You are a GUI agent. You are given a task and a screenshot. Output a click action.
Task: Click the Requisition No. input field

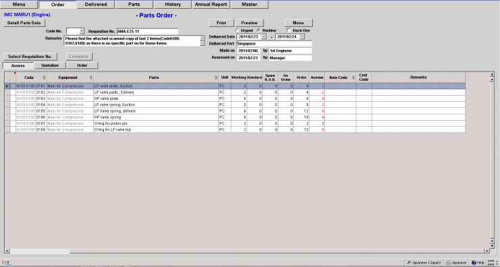click(147, 31)
